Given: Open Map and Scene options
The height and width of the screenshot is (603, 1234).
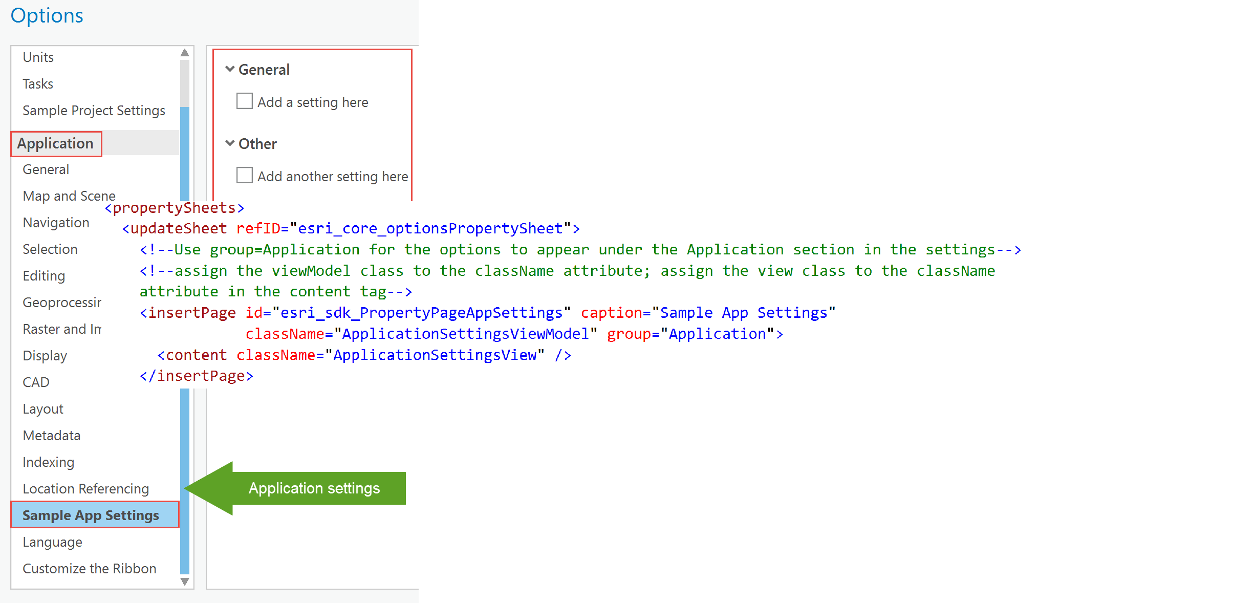Looking at the screenshot, I should 69,196.
